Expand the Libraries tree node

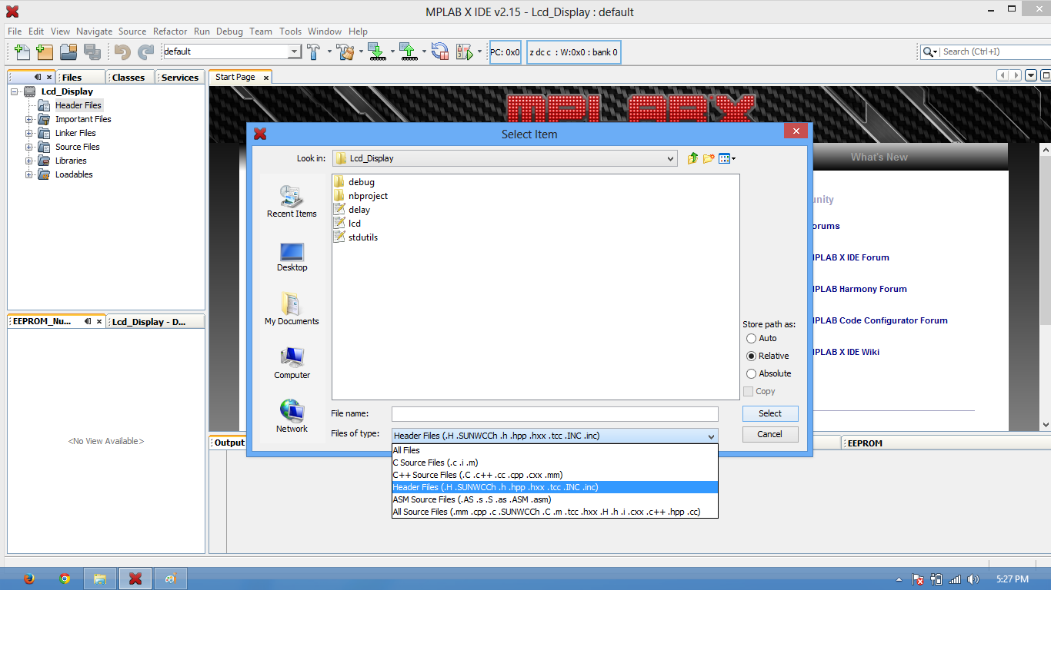pos(29,161)
